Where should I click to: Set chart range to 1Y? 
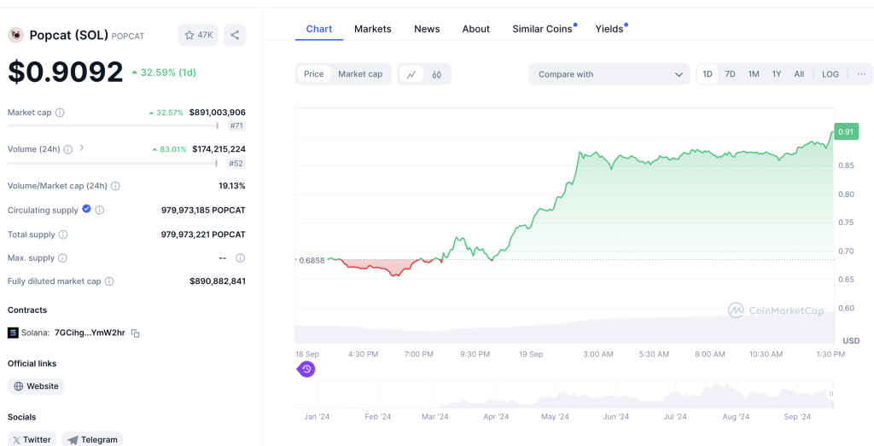(x=777, y=74)
